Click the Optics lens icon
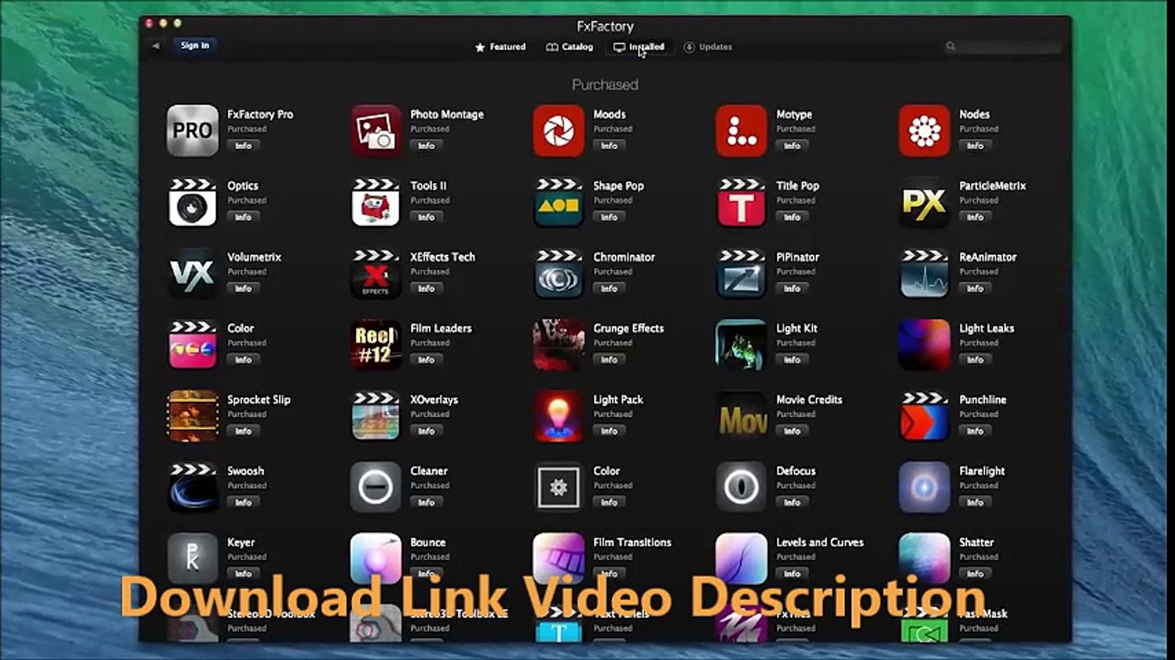This screenshot has width=1175, height=660. (x=192, y=202)
